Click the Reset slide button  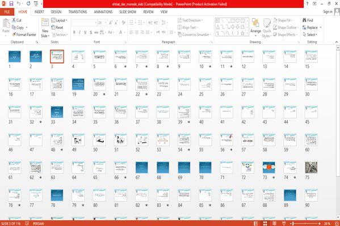[57, 28]
